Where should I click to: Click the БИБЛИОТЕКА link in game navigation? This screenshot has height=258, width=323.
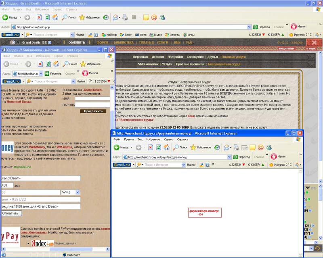coord(123,42)
